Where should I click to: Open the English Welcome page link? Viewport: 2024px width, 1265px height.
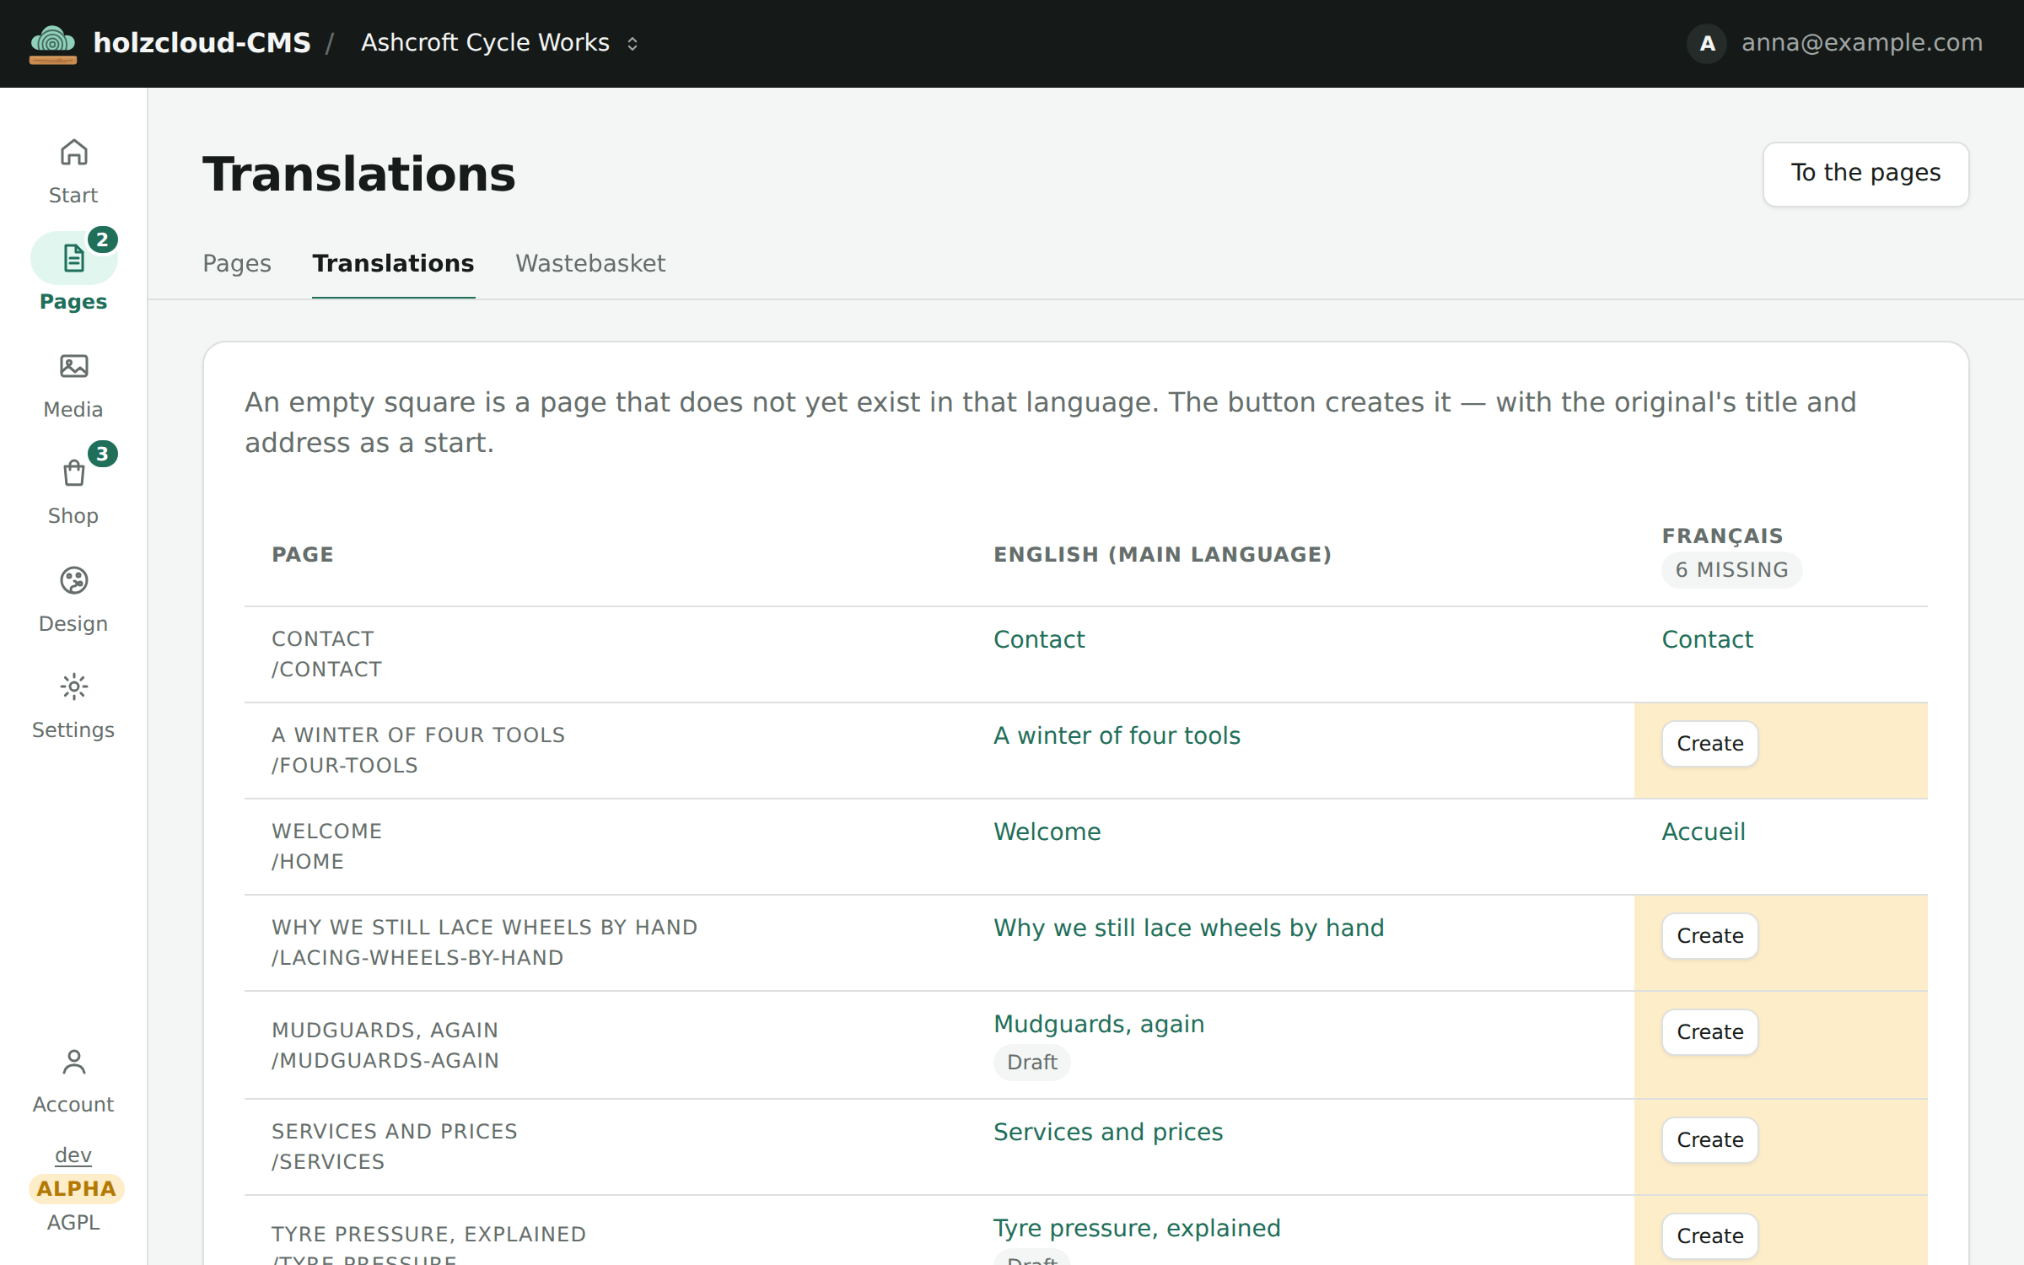[x=1047, y=832]
